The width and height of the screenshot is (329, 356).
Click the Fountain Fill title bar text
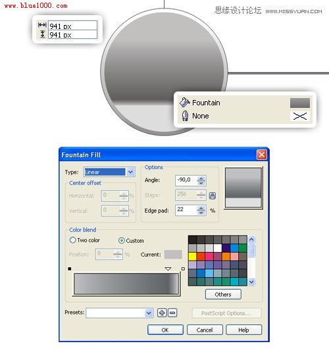pyautogui.click(x=81, y=155)
